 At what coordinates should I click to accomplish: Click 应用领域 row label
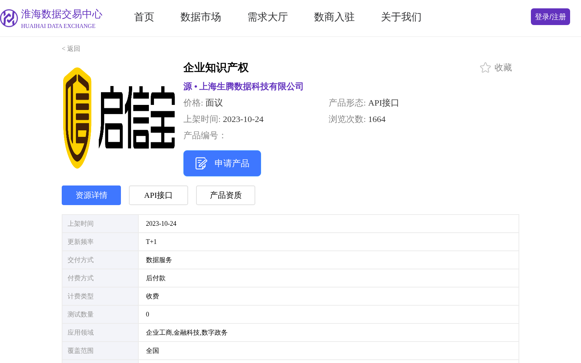81,333
